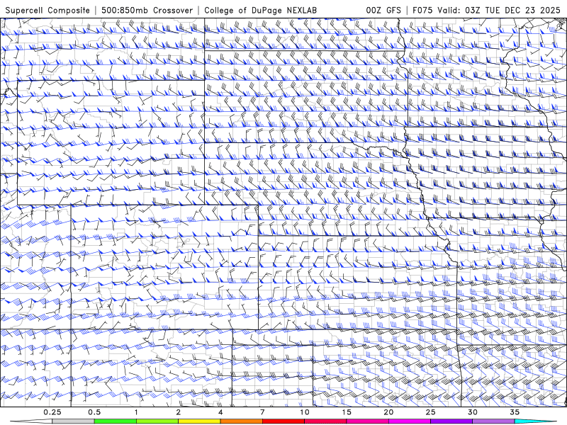Click the '20' legend label
The image size is (567, 425).
point(388,412)
